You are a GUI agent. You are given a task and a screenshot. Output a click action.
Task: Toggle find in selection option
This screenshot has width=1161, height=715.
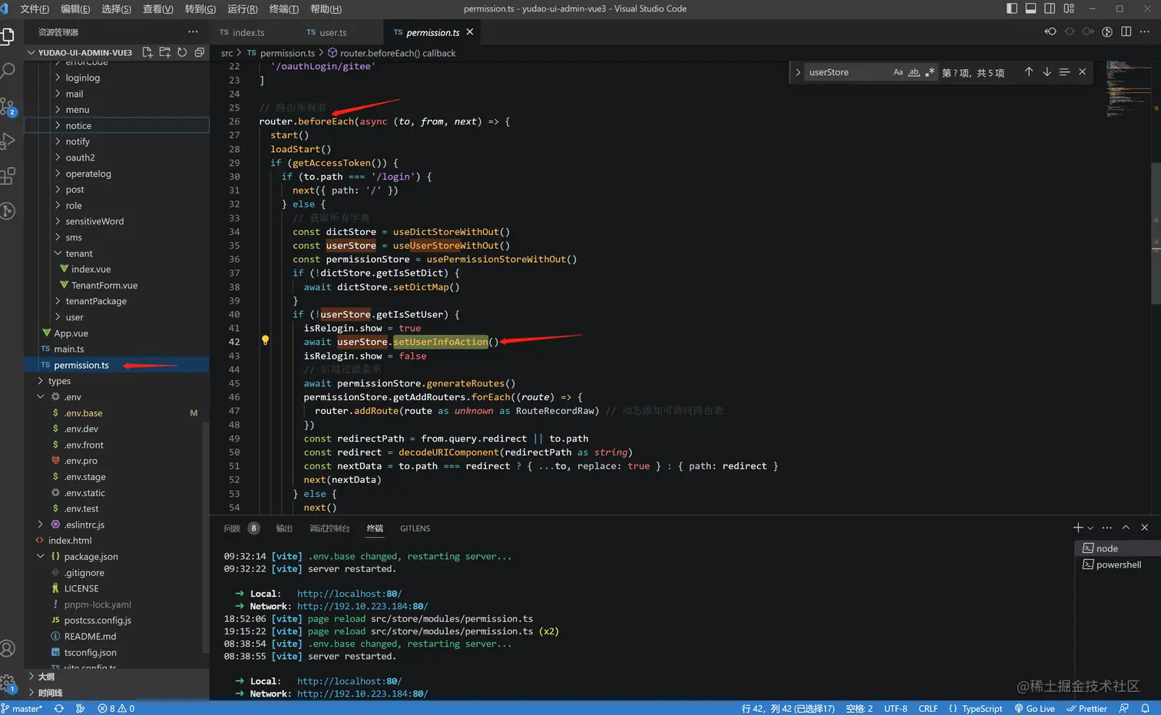pos(1064,71)
